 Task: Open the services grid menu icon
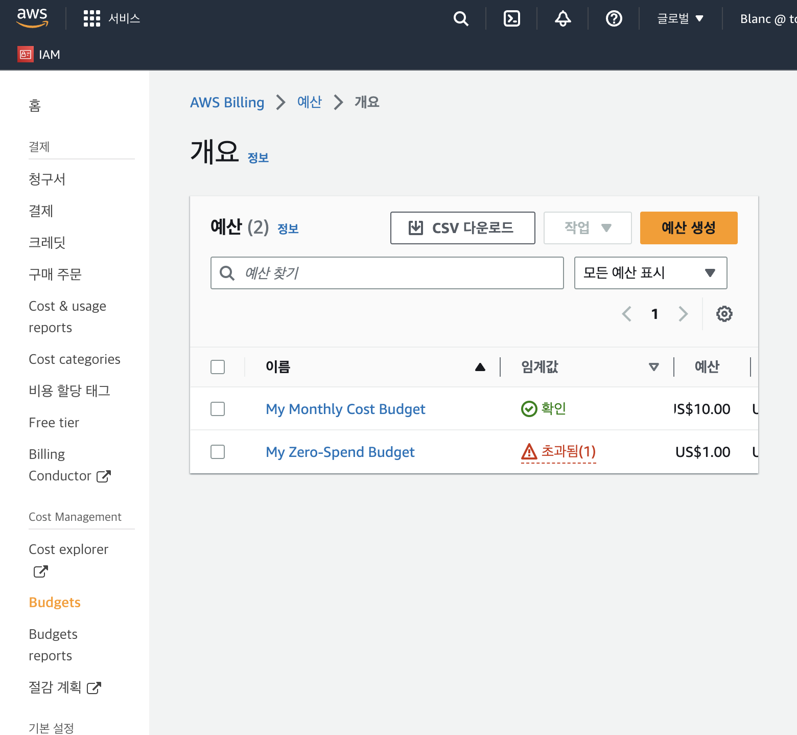[92, 18]
